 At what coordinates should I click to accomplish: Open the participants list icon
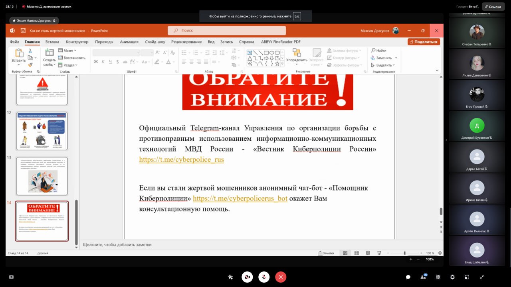point(423,277)
